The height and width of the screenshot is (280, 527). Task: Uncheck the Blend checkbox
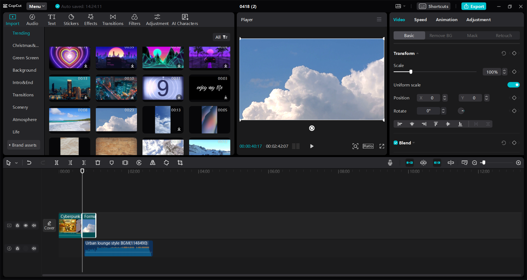[x=396, y=143]
